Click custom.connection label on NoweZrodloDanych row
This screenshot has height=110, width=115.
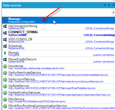tap(104, 62)
